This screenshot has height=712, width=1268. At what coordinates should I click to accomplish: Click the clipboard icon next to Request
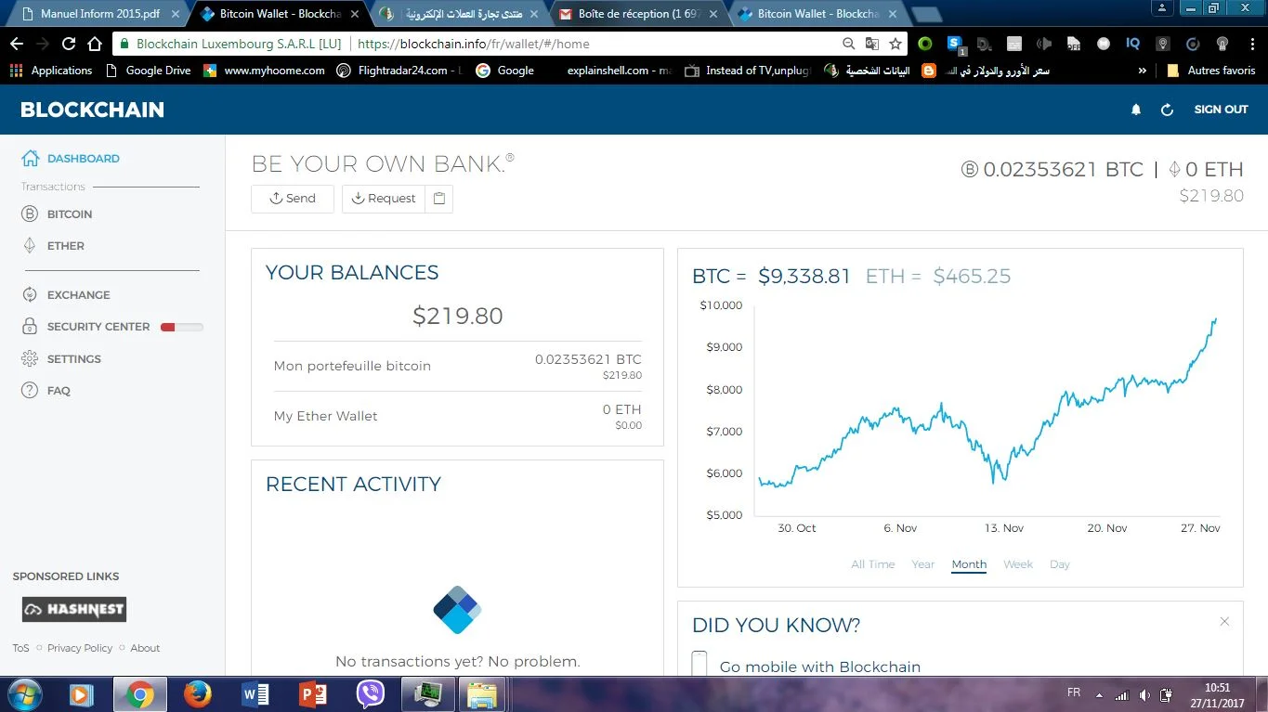point(439,199)
